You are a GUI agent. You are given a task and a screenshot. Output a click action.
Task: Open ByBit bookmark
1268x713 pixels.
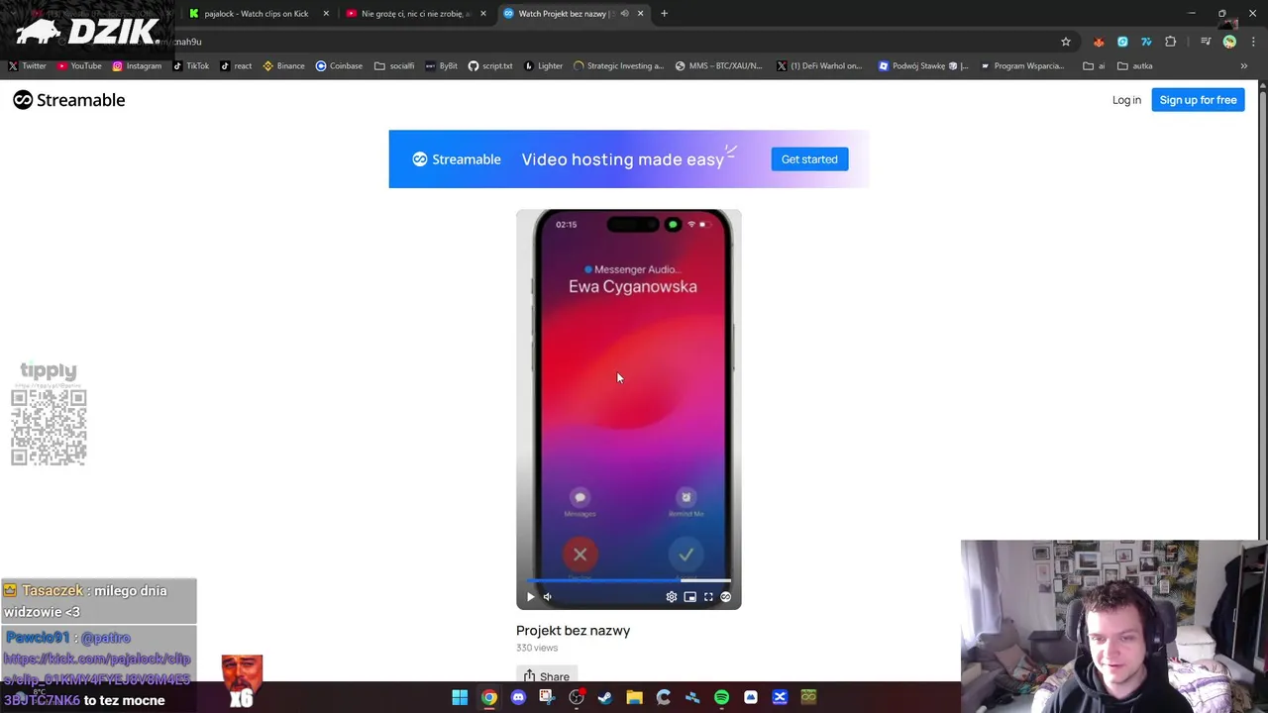coord(442,66)
